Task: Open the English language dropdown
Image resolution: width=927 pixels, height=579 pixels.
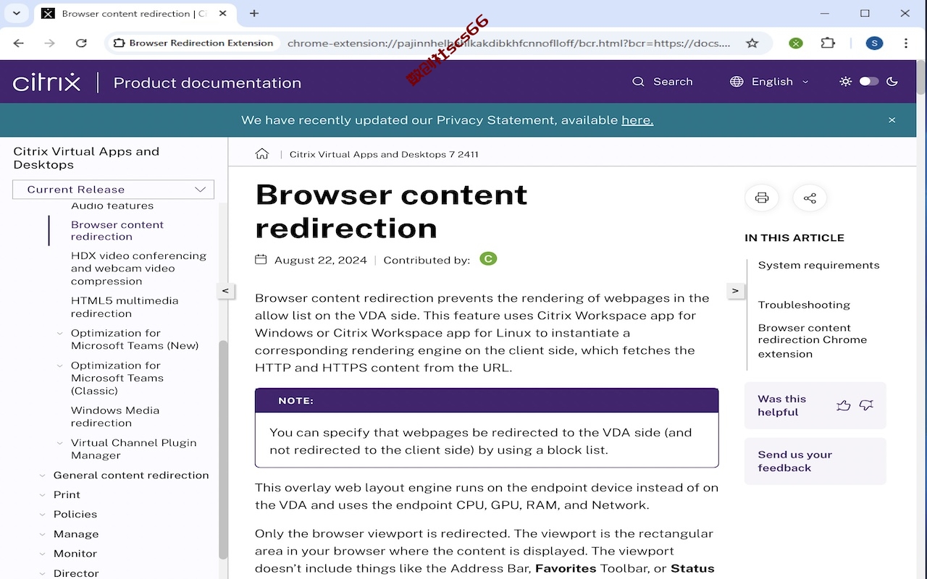Action: coord(769,82)
